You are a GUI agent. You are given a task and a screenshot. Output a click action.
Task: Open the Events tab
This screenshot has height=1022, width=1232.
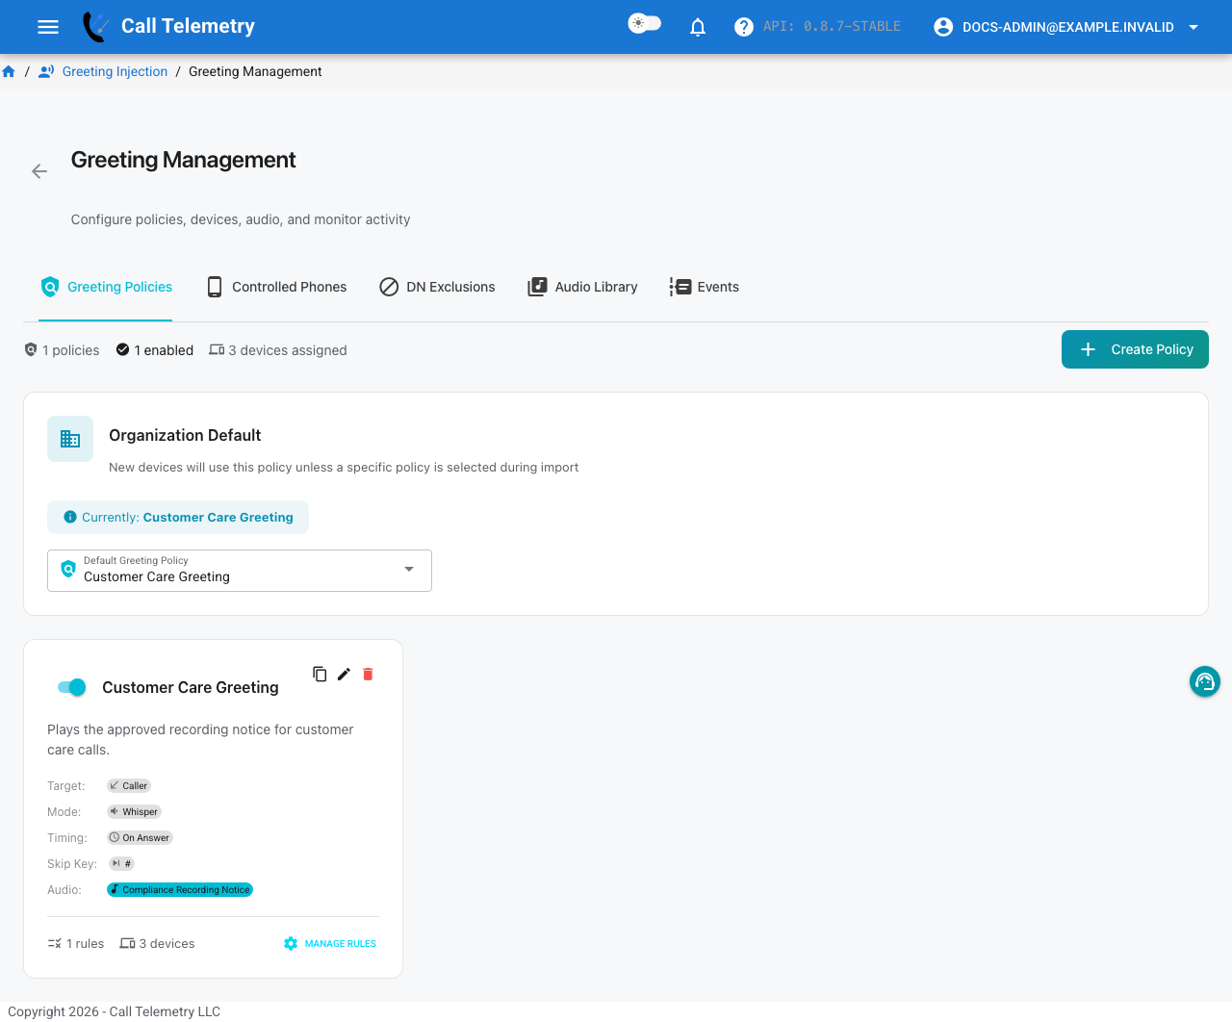click(705, 287)
